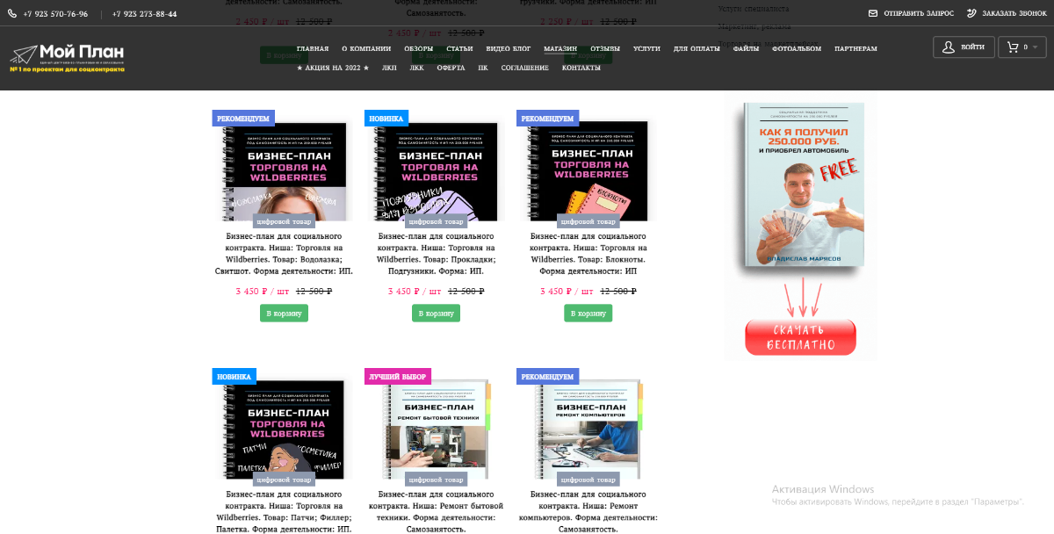1054x534 pixels.
Task: Click the Новинка badge on the Патчи product
Action: [235, 377]
